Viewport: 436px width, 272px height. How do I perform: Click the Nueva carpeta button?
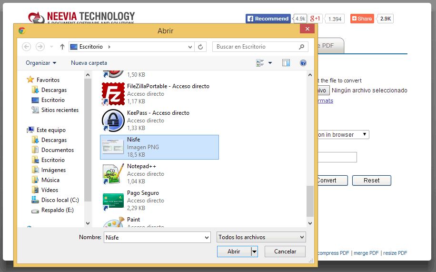tap(89, 63)
